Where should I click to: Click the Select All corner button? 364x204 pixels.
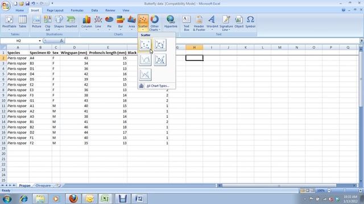click(x=3, y=48)
